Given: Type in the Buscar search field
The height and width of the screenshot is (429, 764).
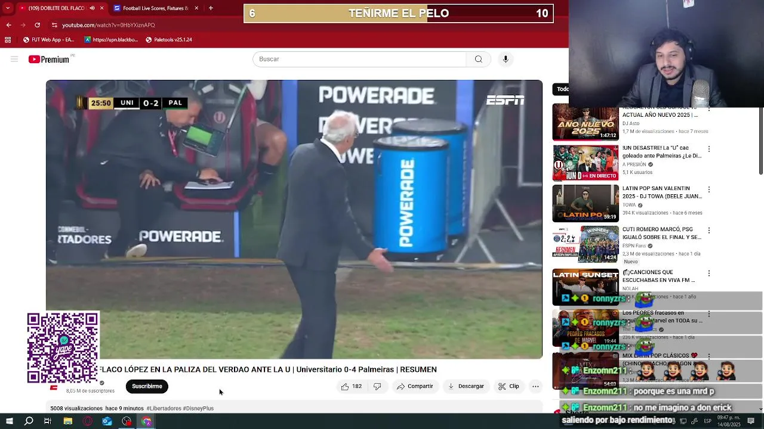Looking at the screenshot, I should 359,59.
